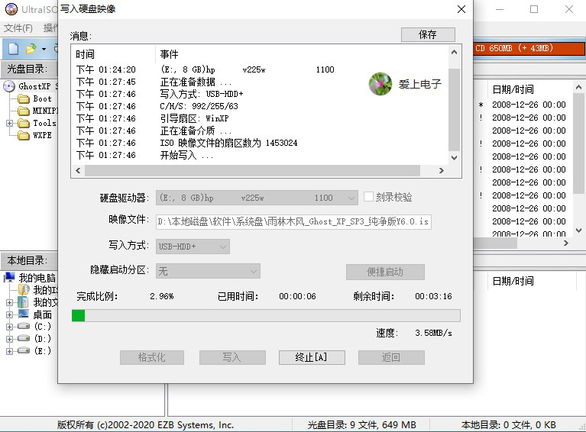Open the 硬盘驱动器 drive dropdown
This screenshot has width=586, height=432.
click(257, 198)
